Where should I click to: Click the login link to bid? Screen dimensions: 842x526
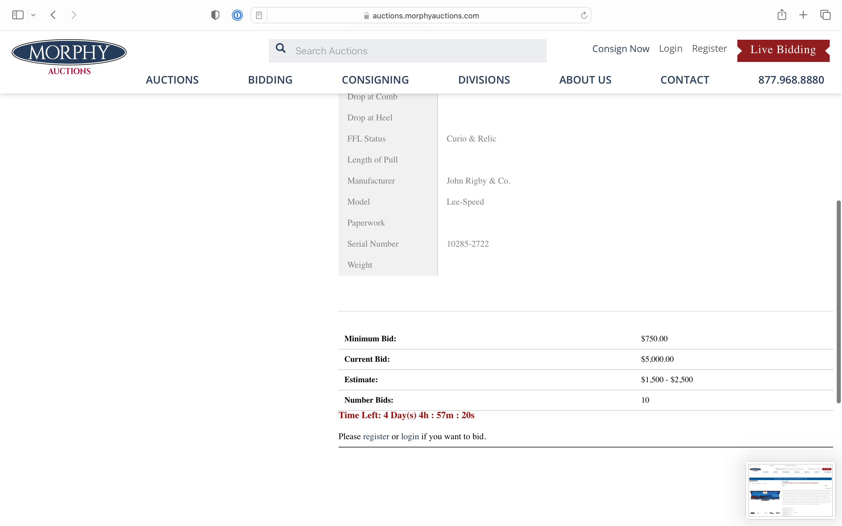click(410, 436)
